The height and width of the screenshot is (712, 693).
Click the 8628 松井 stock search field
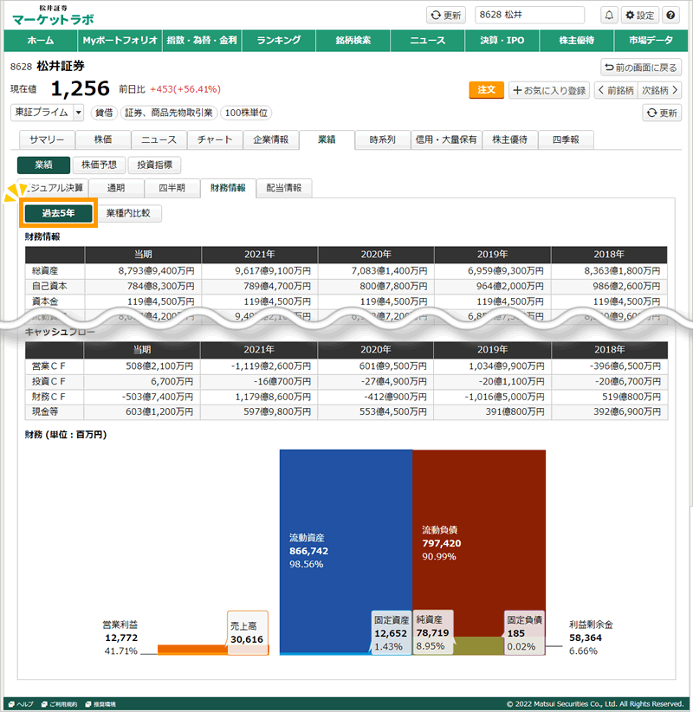pyautogui.click(x=529, y=15)
